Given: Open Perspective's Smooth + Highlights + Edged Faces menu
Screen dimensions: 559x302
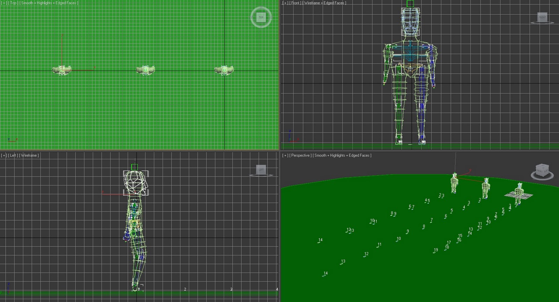Looking at the screenshot, I should tap(342, 155).
